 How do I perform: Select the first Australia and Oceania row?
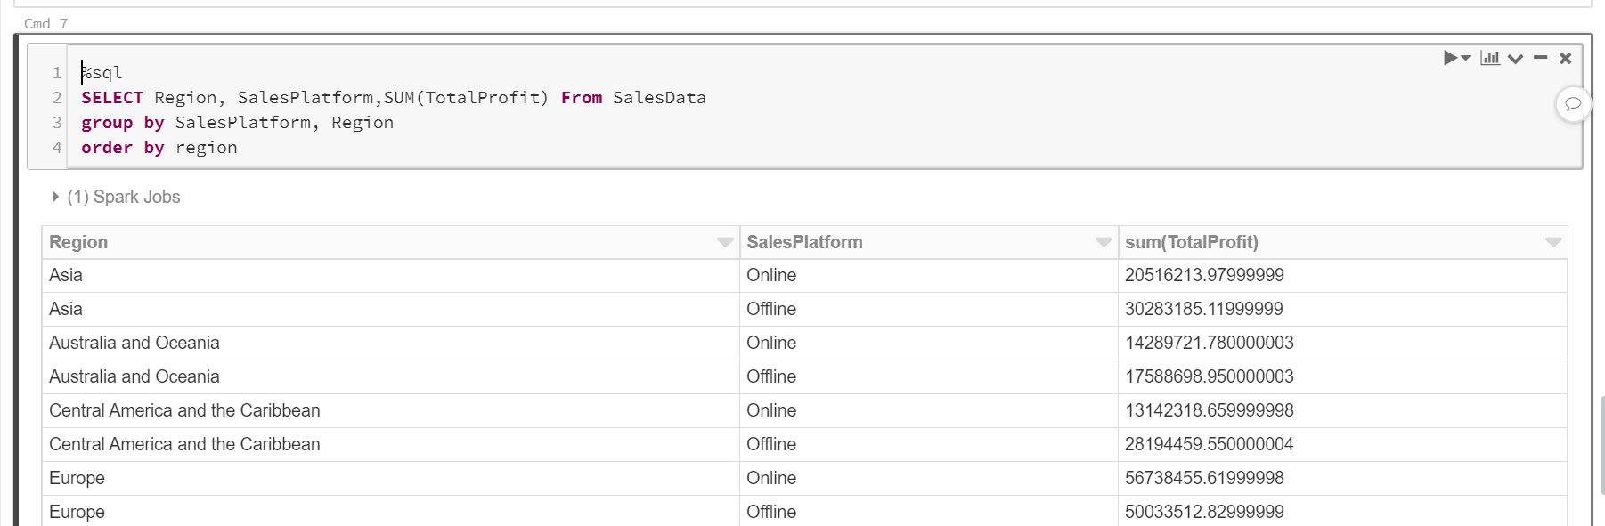pyautogui.click(x=134, y=343)
